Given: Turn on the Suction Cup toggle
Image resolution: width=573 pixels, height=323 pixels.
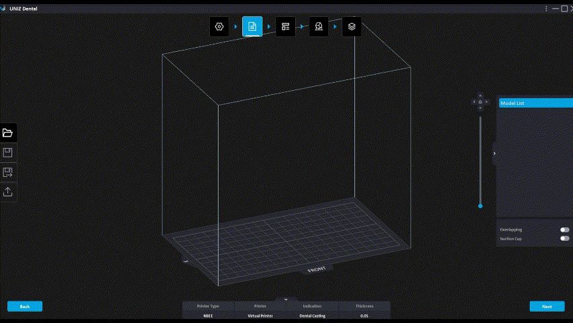Looking at the screenshot, I should coord(564,238).
